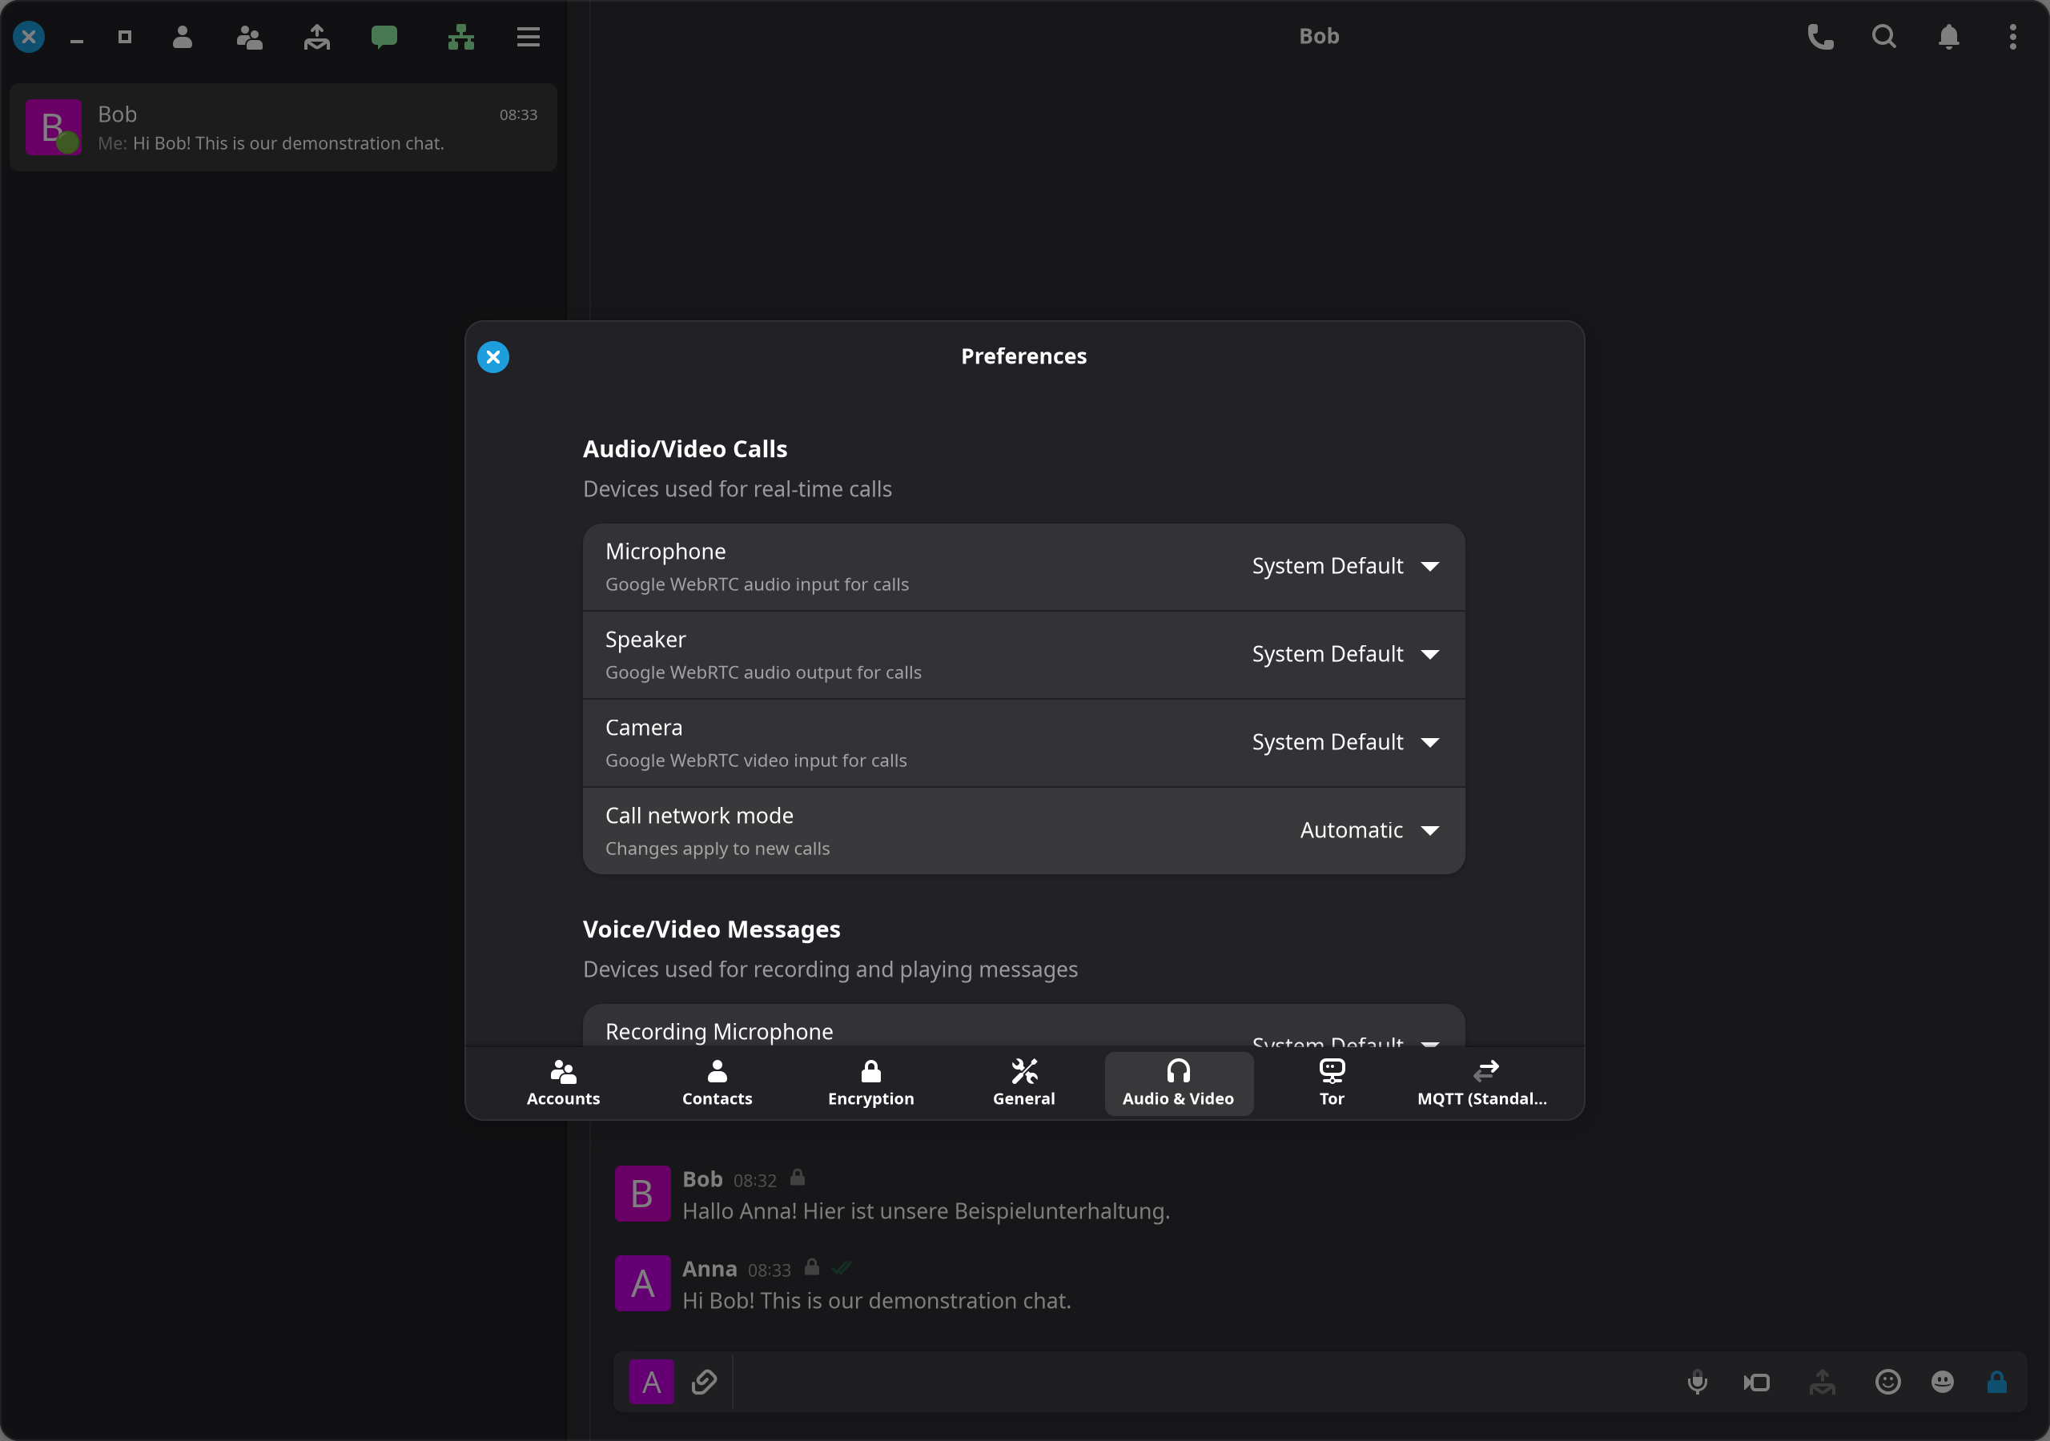Screen dimensions: 2050x1441
Task: Open the group contacts icon in top toolbar
Action: 249,37
